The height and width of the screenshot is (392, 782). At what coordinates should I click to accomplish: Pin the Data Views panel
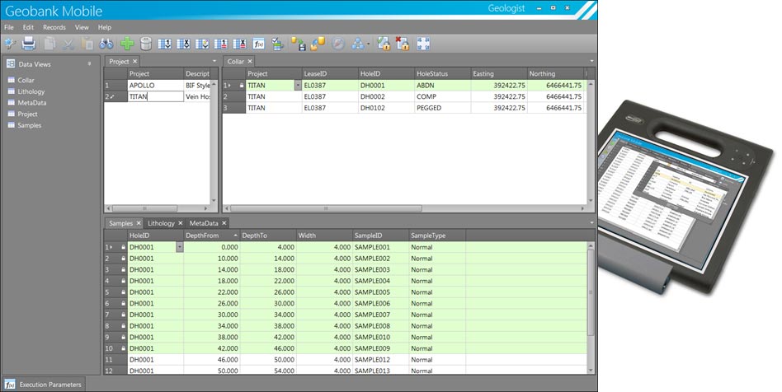click(x=90, y=63)
